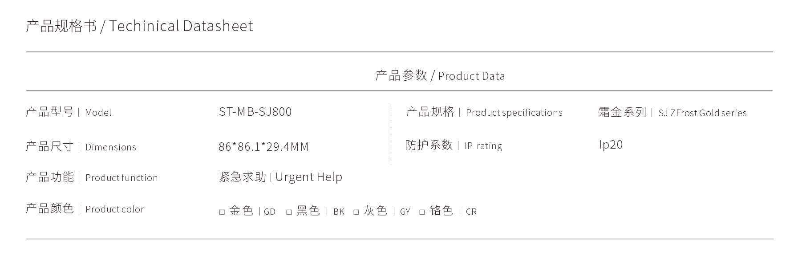Click the Ip20 rating value

(x=611, y=145)
